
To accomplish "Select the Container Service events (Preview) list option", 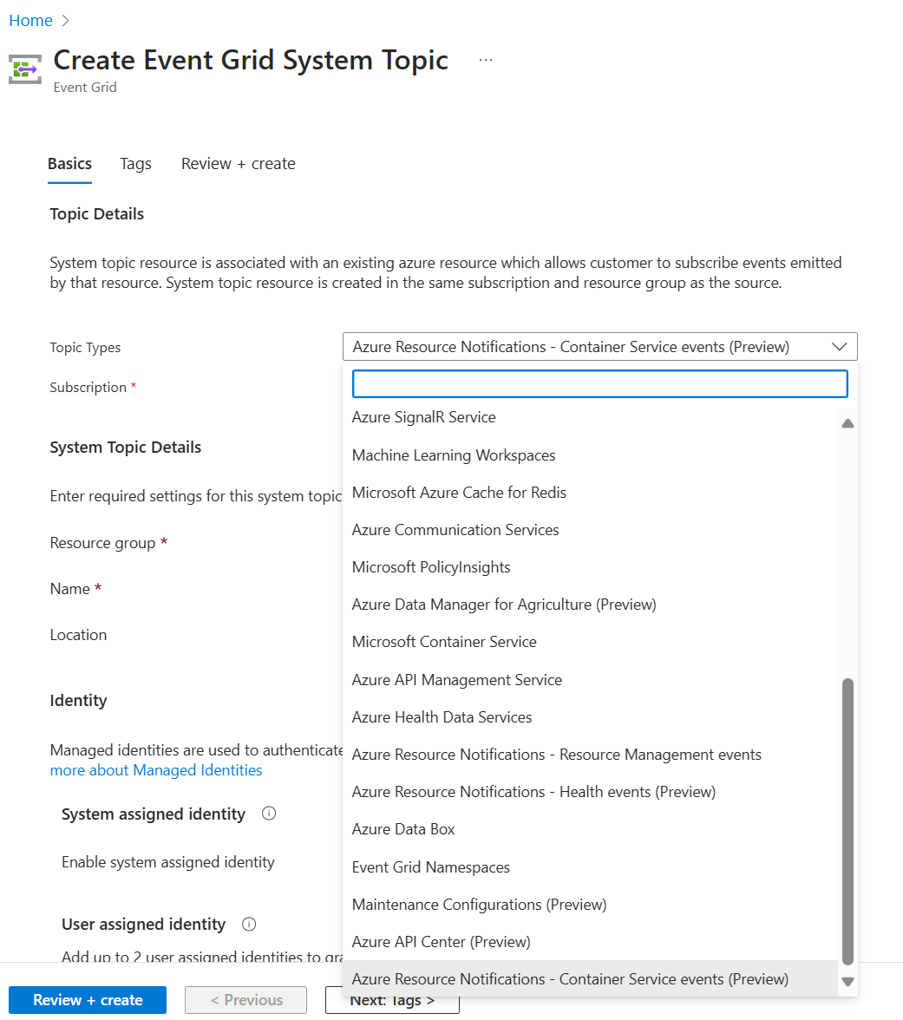I will tap(591, 979).
